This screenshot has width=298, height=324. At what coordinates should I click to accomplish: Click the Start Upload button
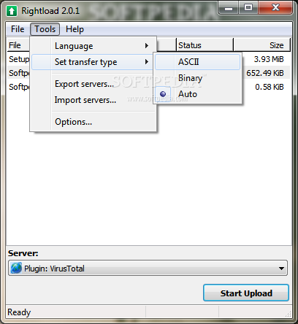coord(246,293)
